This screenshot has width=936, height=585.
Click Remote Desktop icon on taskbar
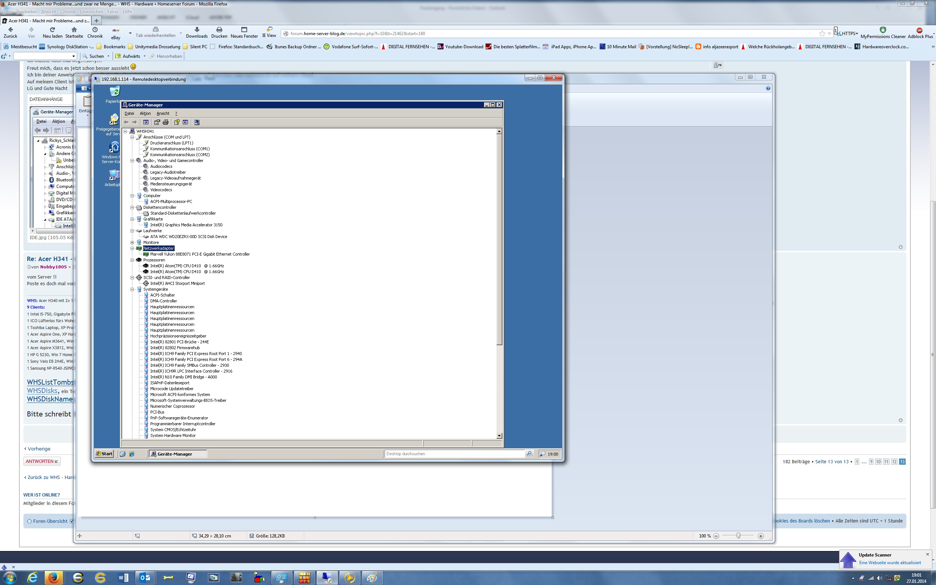click(327, 578)
